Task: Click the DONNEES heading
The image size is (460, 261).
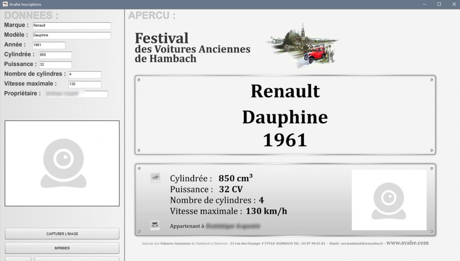Action: pyautogui.click(x=31, y=15)
